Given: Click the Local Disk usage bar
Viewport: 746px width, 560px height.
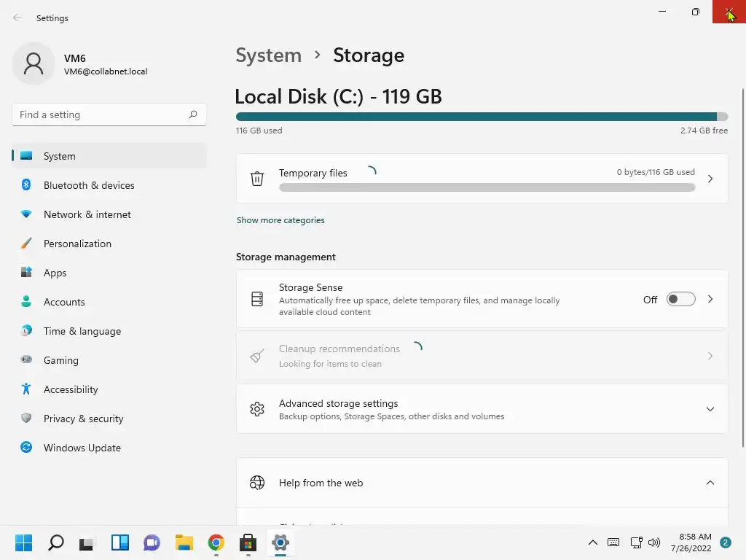Looking at the screenshot, I should [481, 117].
